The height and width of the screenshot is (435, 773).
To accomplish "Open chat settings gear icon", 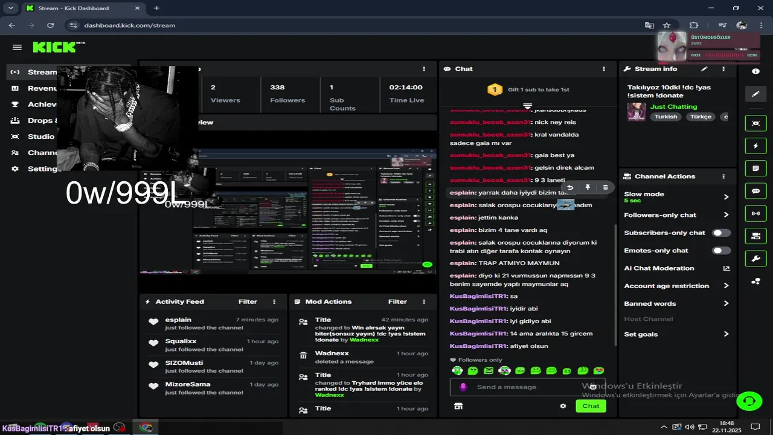I will (x=563, y=406).
